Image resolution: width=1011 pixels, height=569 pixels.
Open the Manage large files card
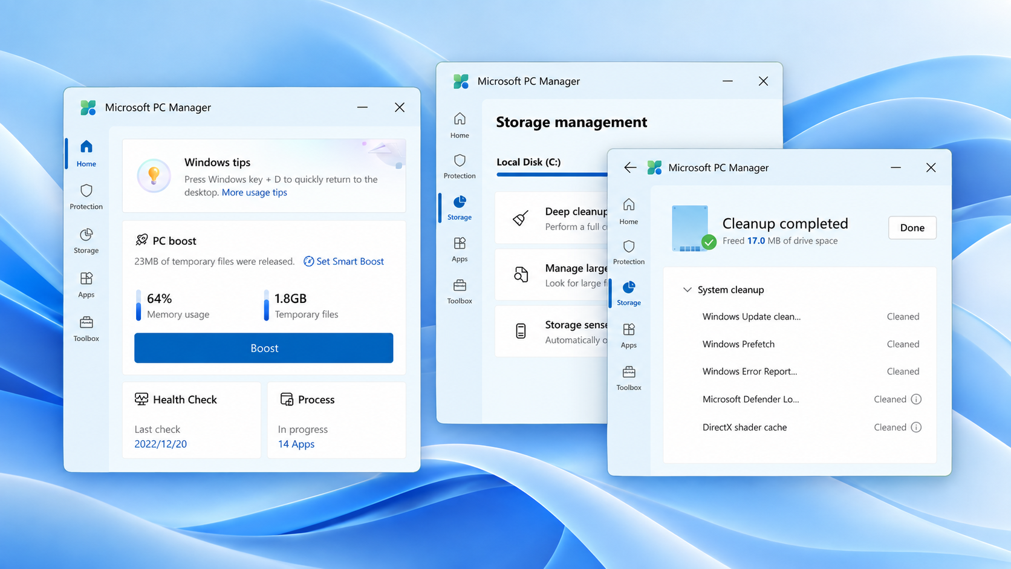click(x=551, y=275)
